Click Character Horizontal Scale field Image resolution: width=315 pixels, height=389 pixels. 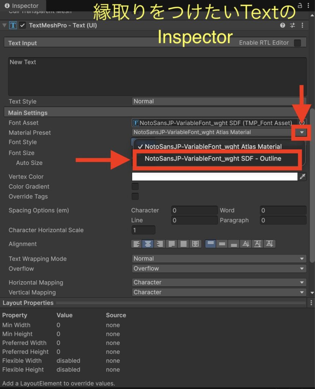tap(143, 230)
